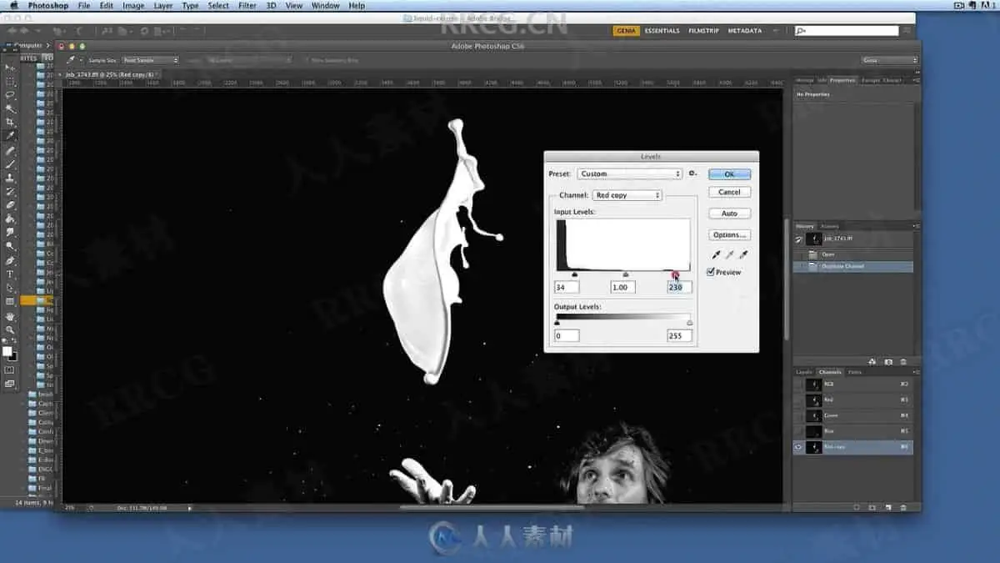The width and height of the screenshot is (1000, 563).
Task: Toggle visibility of the Red channel
Action: tap(799, 400)
